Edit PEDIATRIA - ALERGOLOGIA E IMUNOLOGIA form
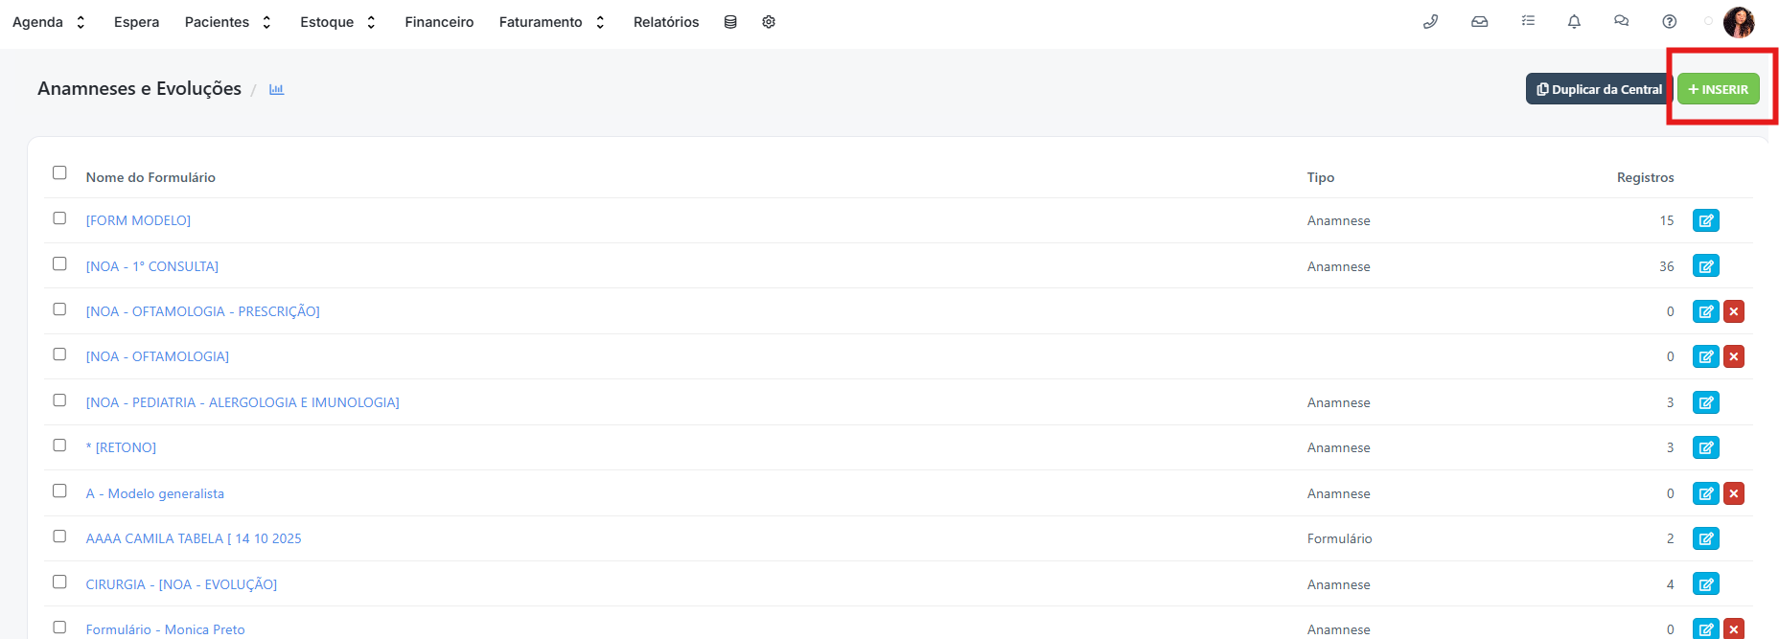 (x=1706, y=402)
